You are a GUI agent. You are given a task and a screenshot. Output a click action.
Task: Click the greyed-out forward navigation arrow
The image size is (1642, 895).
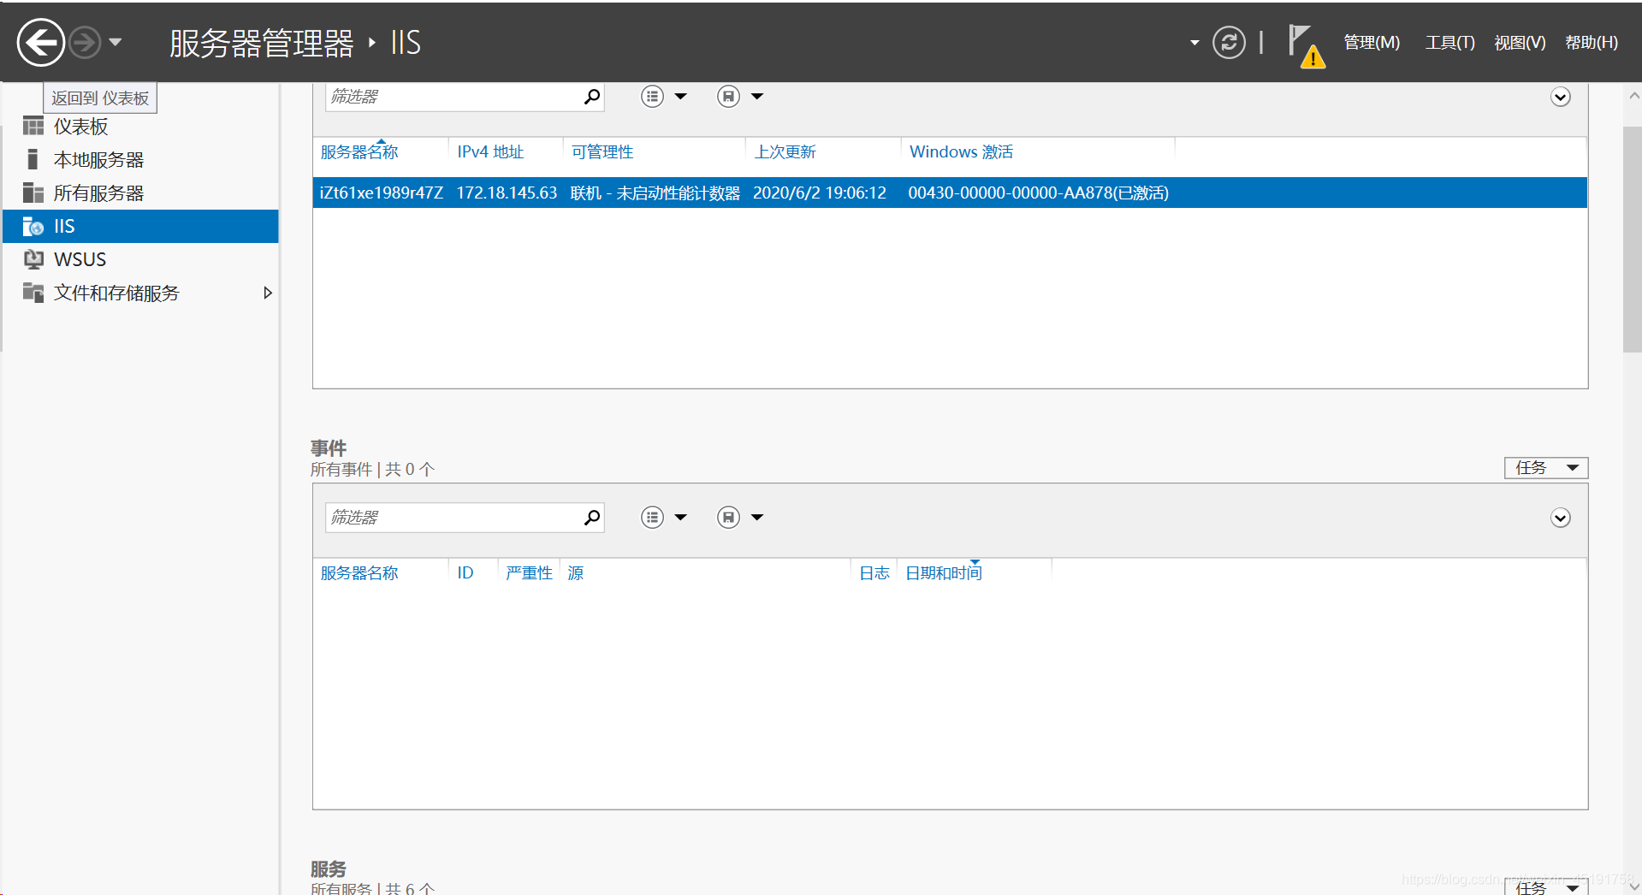[85, 42]
